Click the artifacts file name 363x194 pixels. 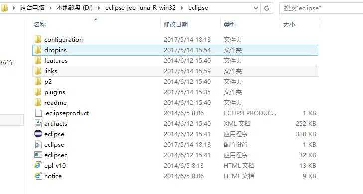56,124
